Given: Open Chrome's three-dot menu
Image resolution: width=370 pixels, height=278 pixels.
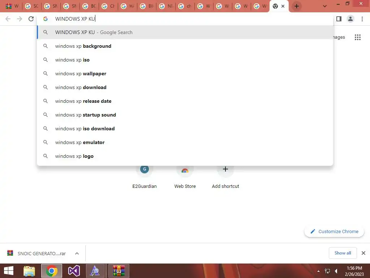Looking at the screenshot, I should pos(362,19).
